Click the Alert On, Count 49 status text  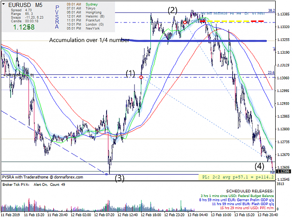pyautogui.click(x=50, y=184)
